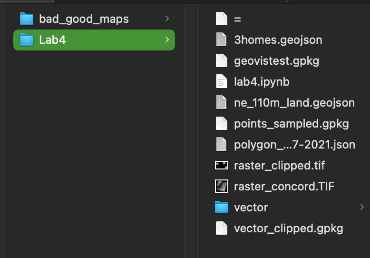Click the bad_good_maps folder icon
The height and width of the screenshot is (258, 370).
tap(27, 19)
